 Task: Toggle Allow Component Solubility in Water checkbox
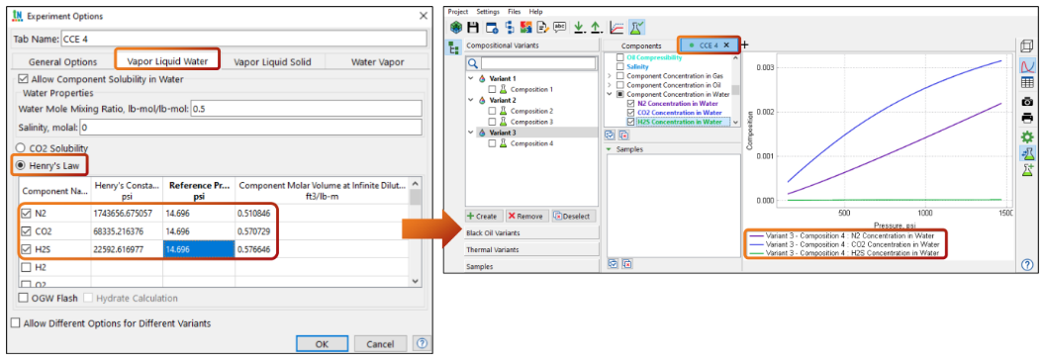click(x=24, y=79)
